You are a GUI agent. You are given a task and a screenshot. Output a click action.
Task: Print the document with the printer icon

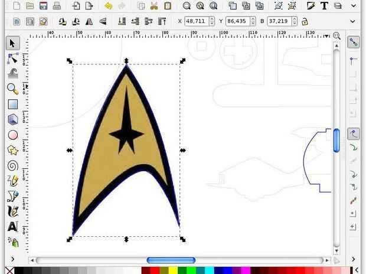tap(57, 5)
